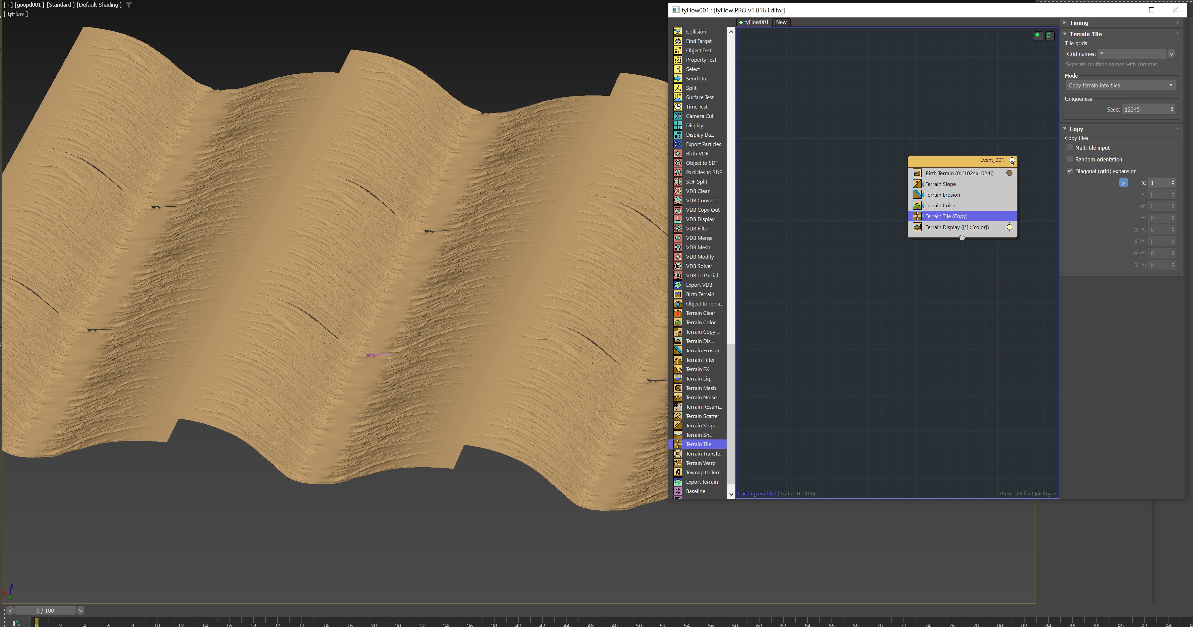Open the Mode dropdown 'Copy terrain into tiles'
1193x627 pixels.
point(1120,85)
